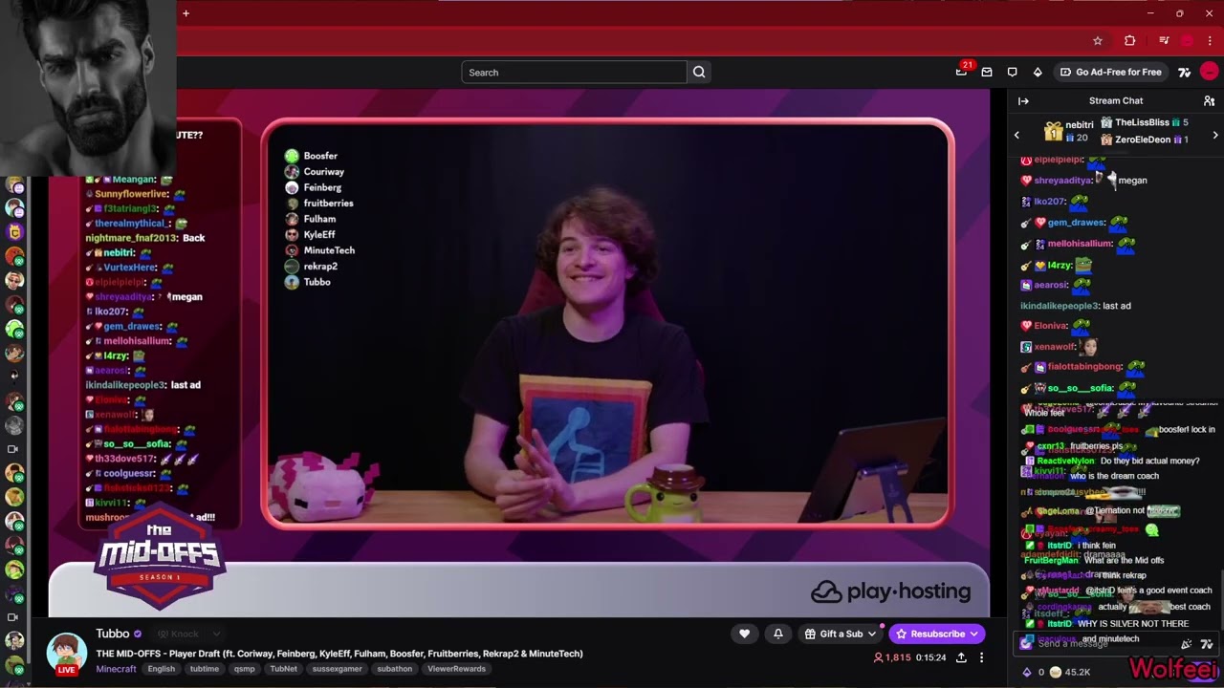
Task: Show next gift leaderboard entry
Action: click(1215, 136)
